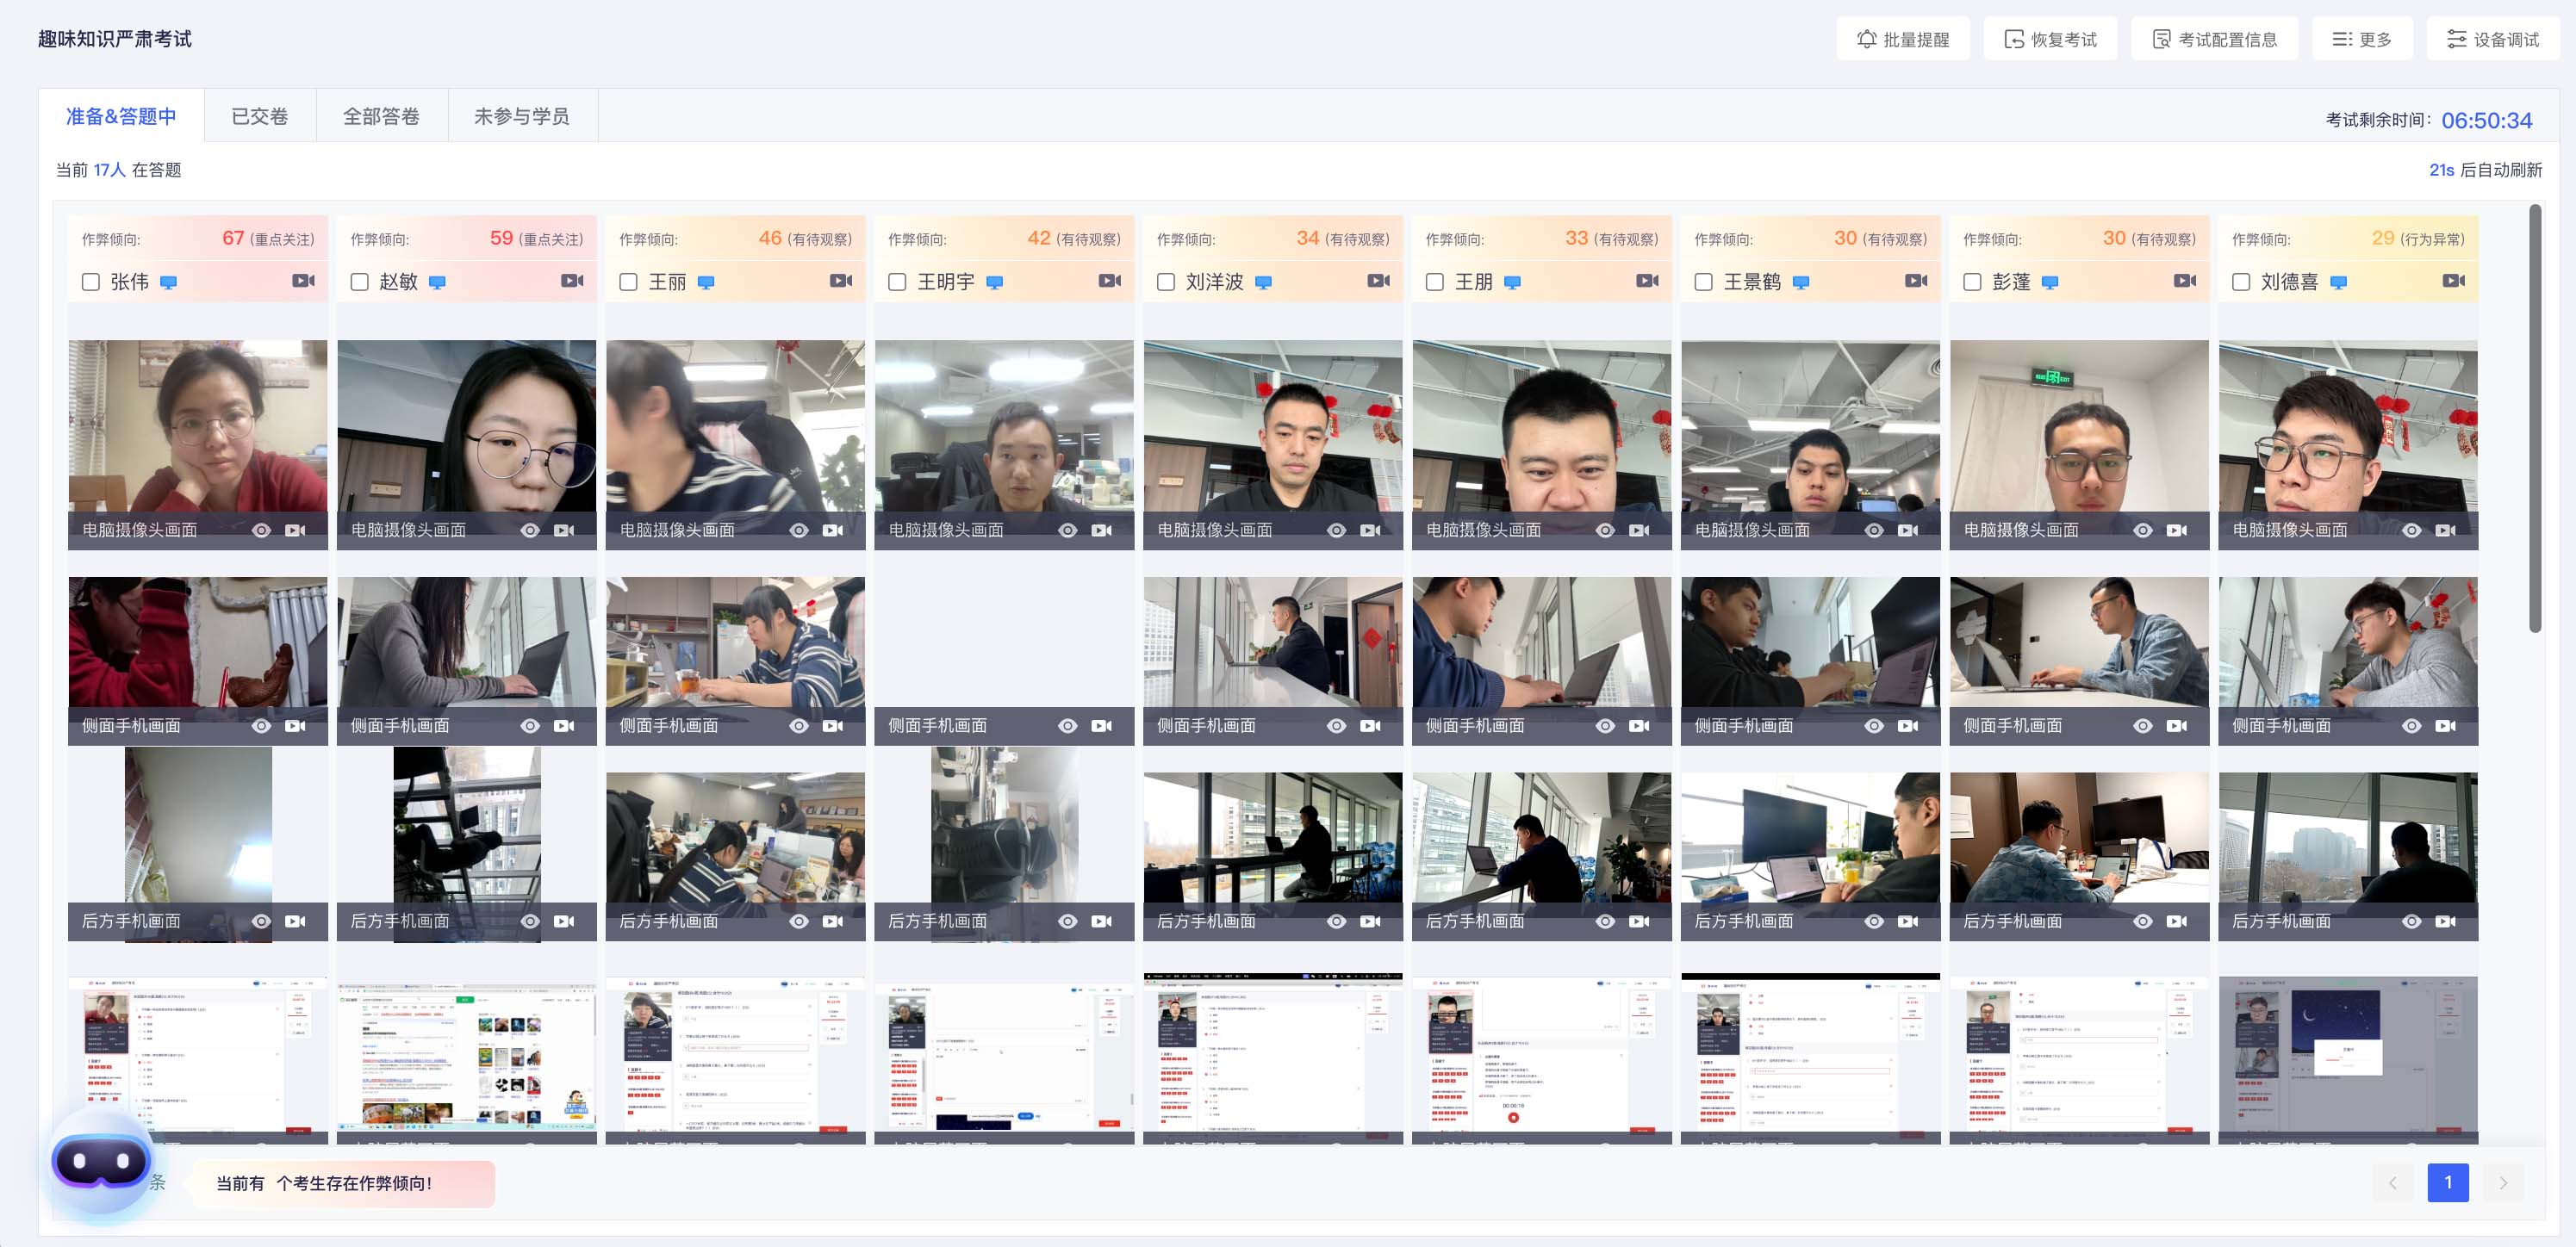
Task: Click video icon on 彭蓬's 后方手机画面
Action: (2176, 921)
